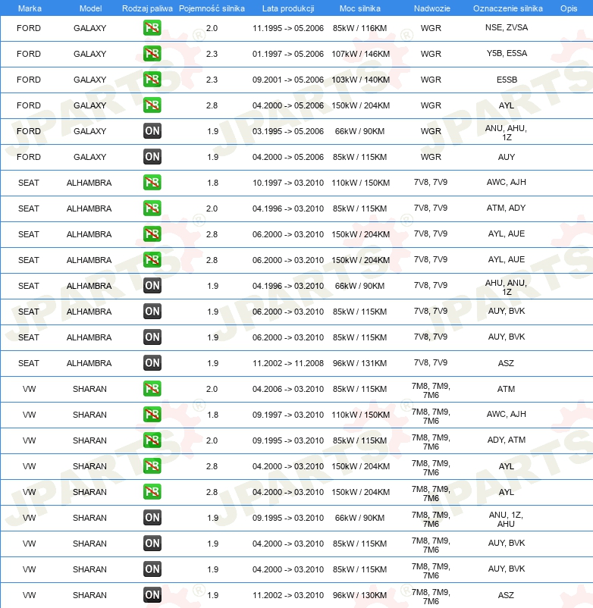Click the Oznaczenie silnika column header
Viewport: 593px width, 608px height.
(507, 8)
